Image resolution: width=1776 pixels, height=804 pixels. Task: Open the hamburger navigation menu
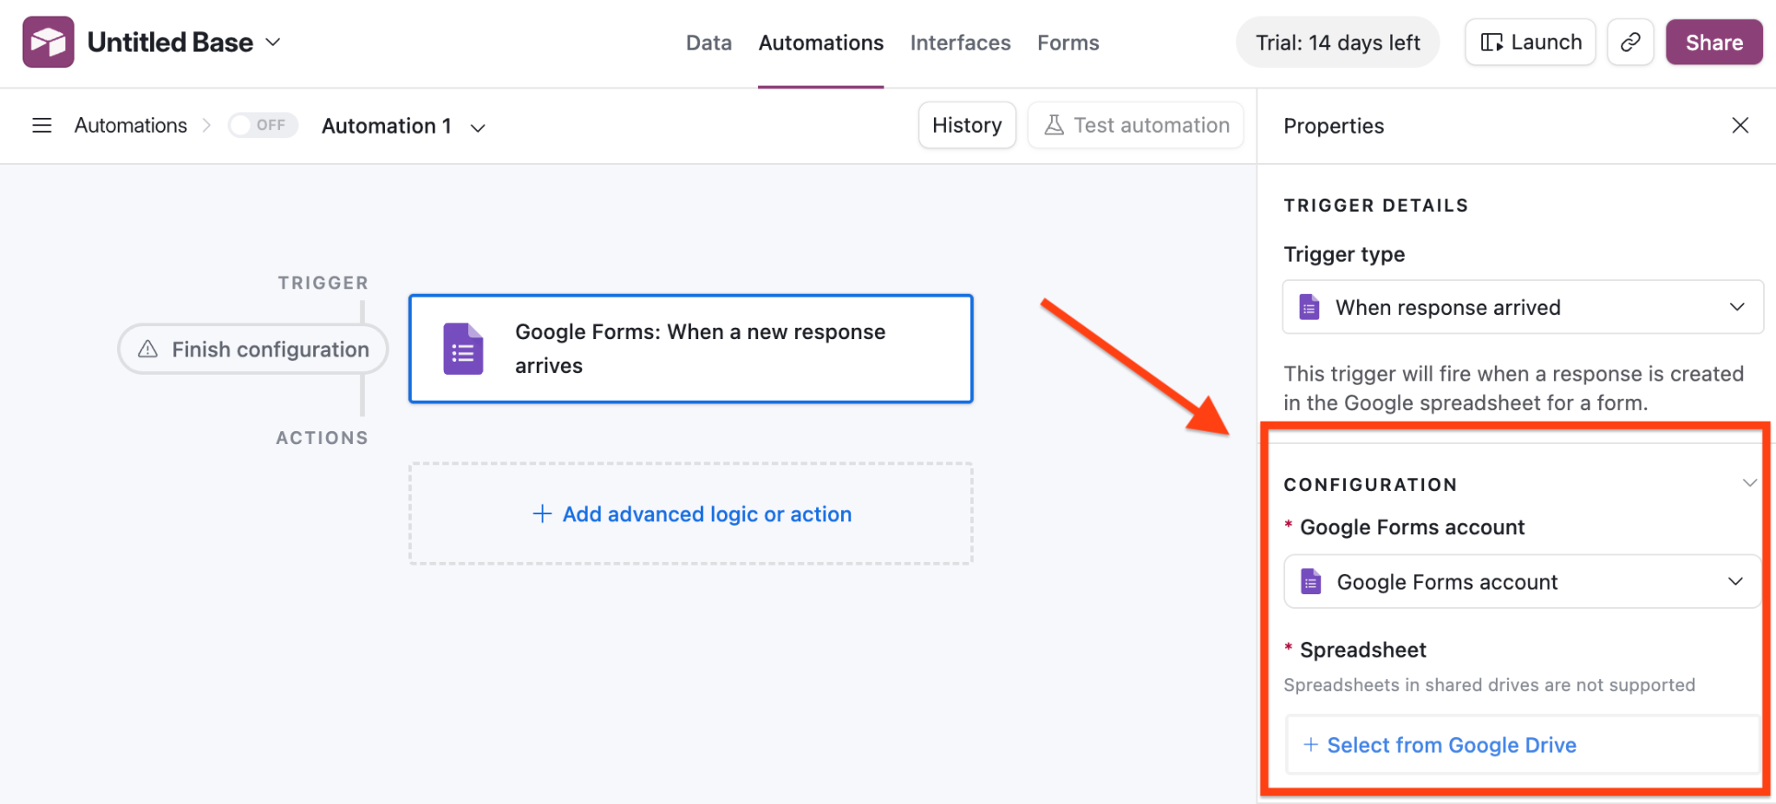[41, 125]
